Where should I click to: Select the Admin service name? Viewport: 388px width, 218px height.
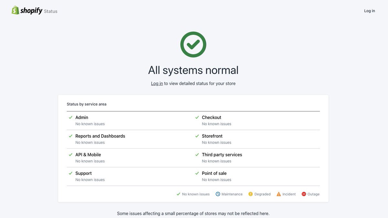click(82, 117)
